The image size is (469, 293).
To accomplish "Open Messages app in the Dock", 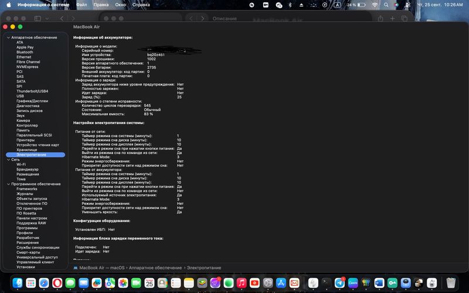I will pos(70,282).
